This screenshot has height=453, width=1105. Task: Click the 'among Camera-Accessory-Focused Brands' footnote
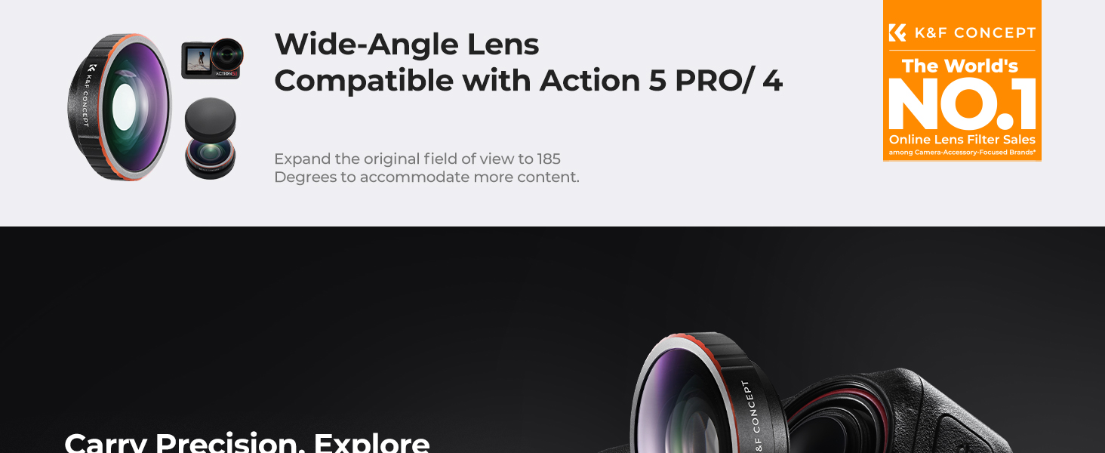tap(962, 153)
